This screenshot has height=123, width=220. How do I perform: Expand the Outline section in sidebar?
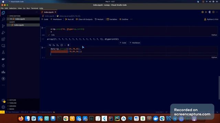[12, 100]
